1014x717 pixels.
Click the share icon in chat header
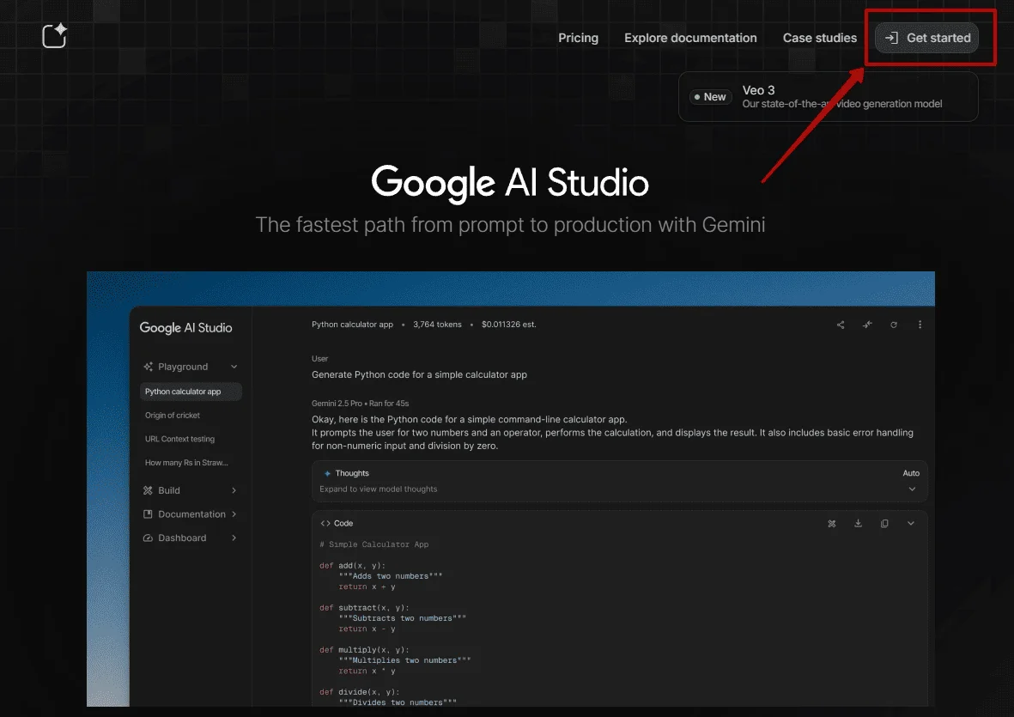[x=841, y=325]
